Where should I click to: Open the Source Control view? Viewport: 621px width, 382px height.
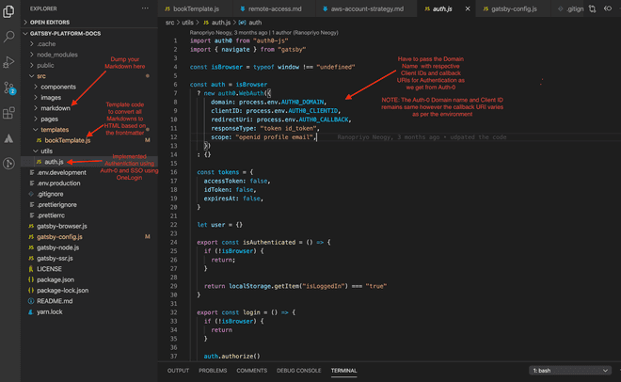pos(8,88)
